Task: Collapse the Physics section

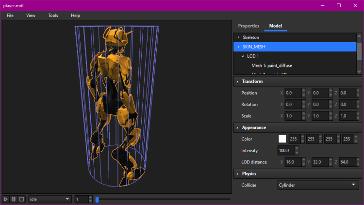Action: pyautogui.click(x=237, y=173)
